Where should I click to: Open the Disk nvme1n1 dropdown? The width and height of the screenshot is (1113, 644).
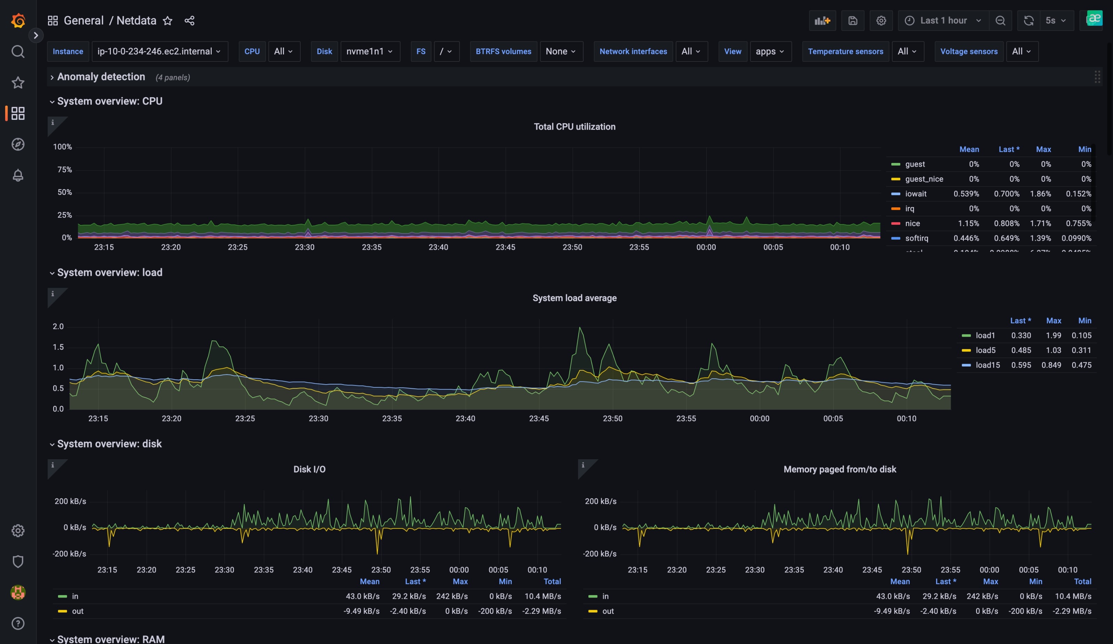370,52
